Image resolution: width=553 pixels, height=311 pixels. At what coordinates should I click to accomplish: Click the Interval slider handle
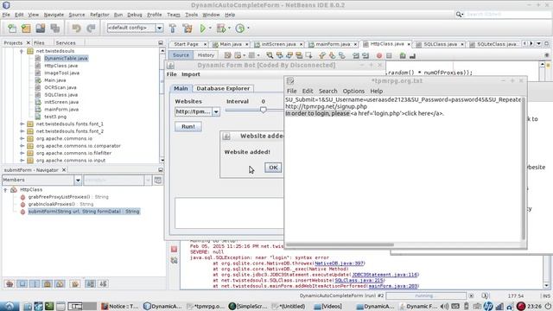[263, 110]
